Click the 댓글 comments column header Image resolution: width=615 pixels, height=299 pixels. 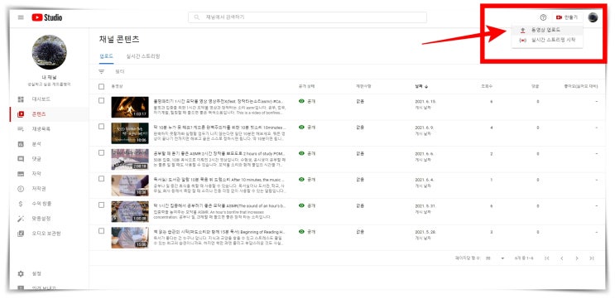pos(536,86)
